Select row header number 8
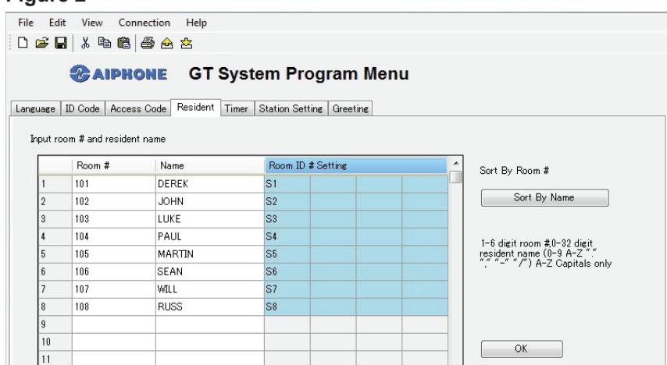The image size is (667, 365). click(x=55, y=307)
